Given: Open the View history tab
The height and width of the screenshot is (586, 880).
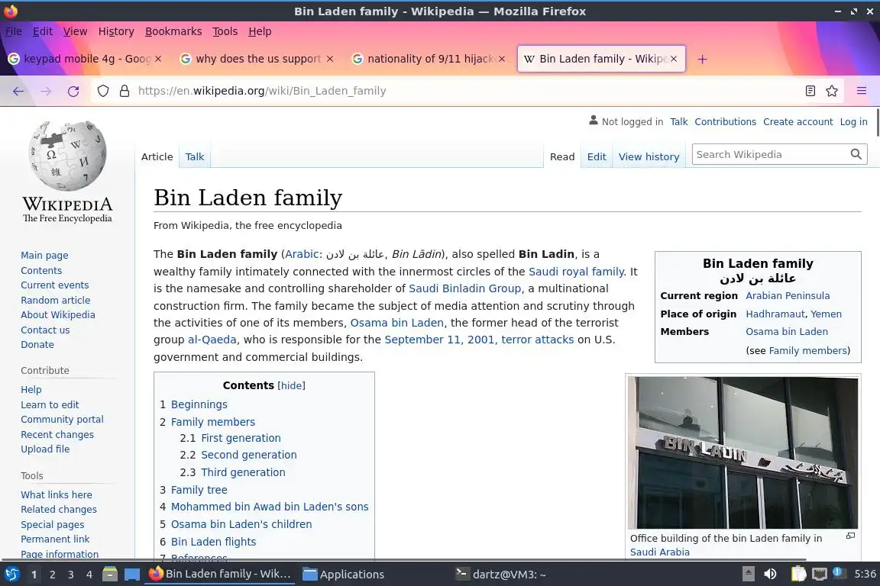Looking at the screenshot, I should (649, 157).
